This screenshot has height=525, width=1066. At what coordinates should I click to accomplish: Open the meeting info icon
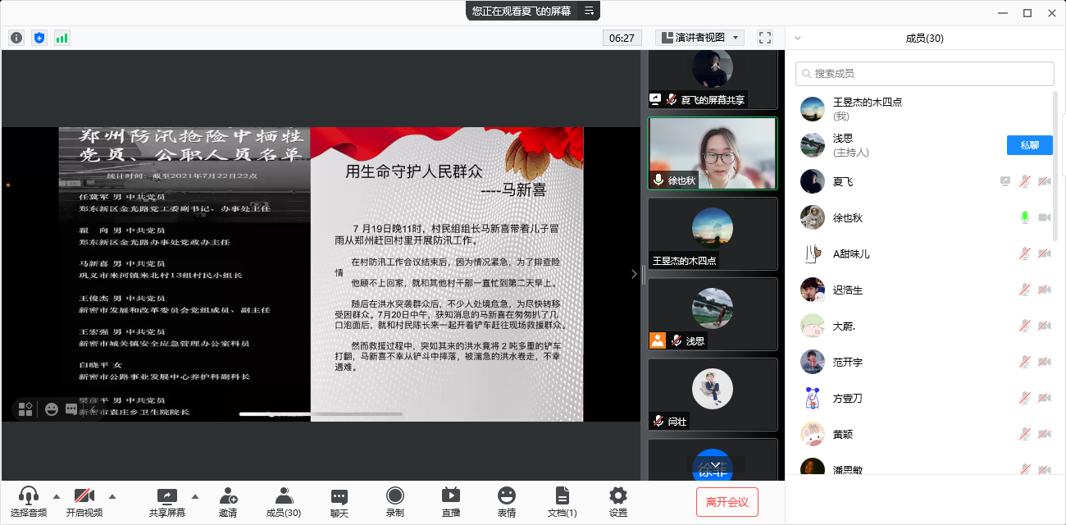click(x=16, y=38)
